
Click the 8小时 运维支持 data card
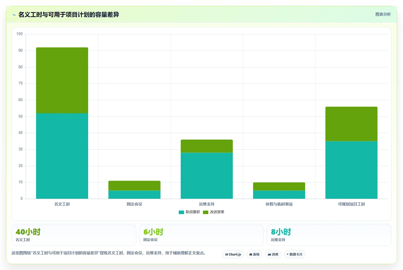[x=329, y=235]
